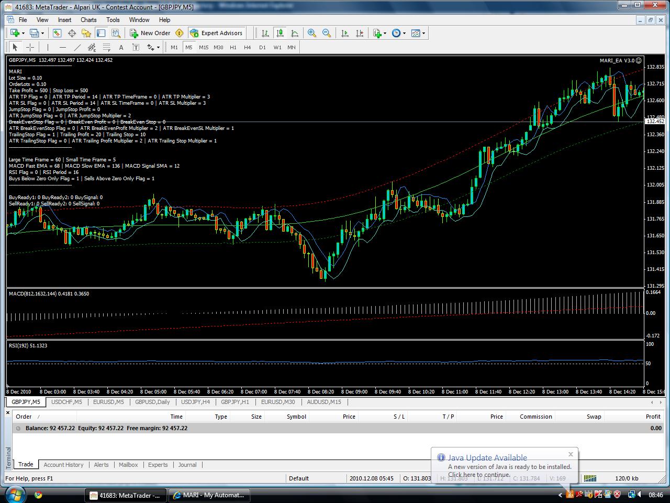Toggle the Market Watch window icon
Image resolution: width=670 pixels, height=503 pixels.
57,33
